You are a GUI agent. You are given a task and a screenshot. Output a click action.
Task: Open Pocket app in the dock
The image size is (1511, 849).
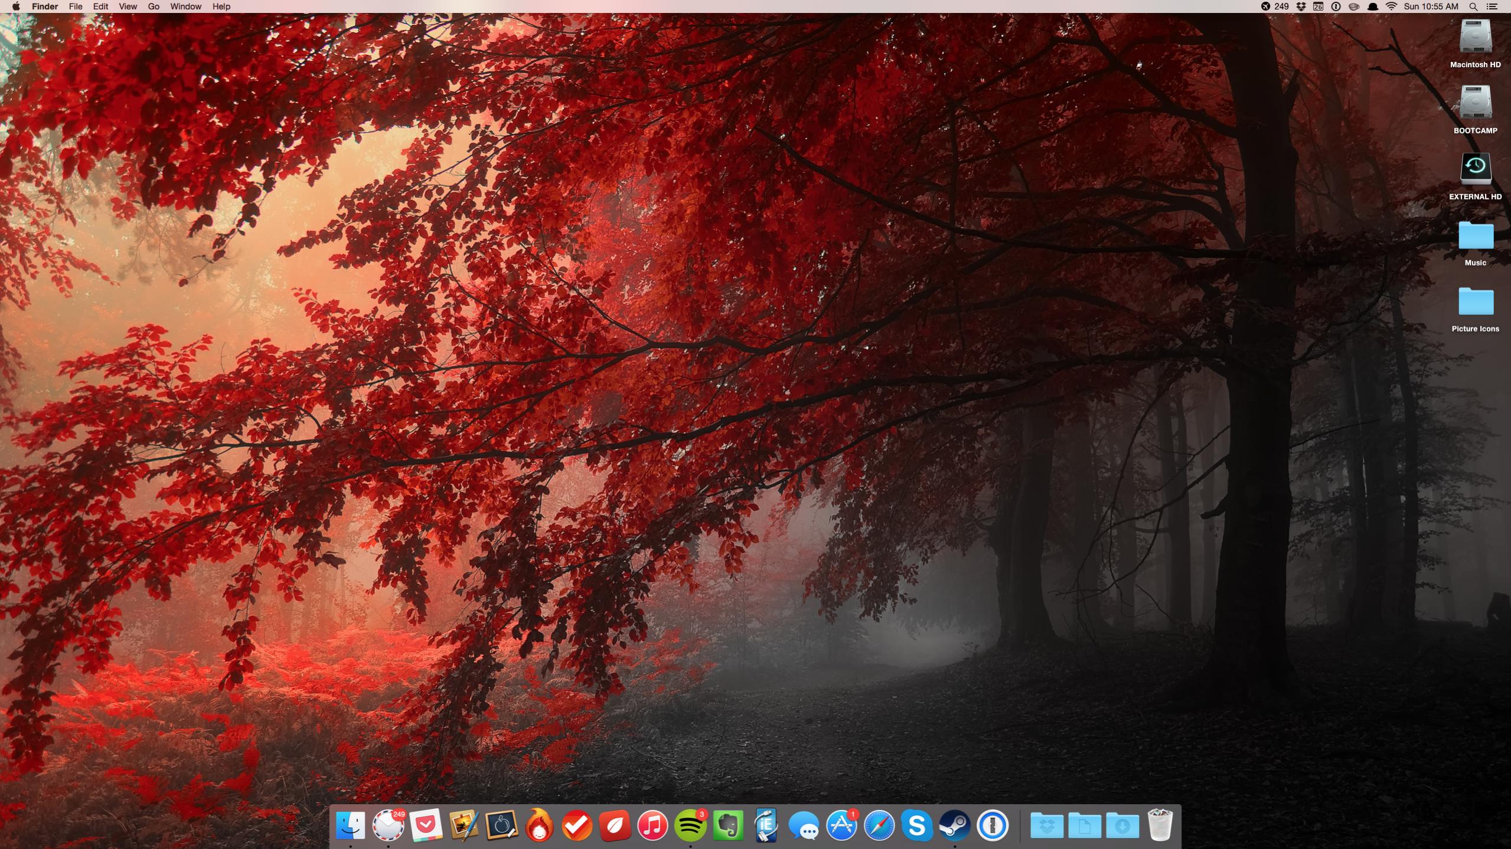tap(426, 825)
